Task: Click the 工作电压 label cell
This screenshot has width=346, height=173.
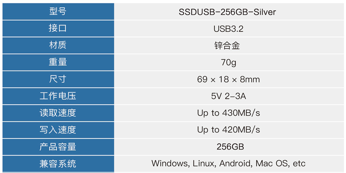Action: tap(58, 96)
